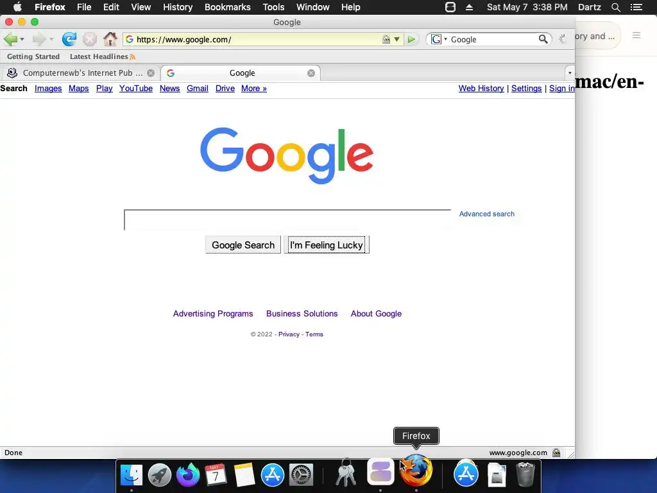Open the Images link
The image size is (657, 493).
[x=48, y=89]
